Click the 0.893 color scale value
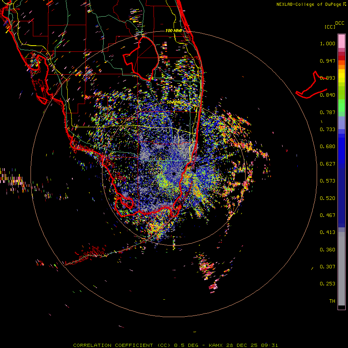This screenshot has height=348, width=348. (x=328, y=78)
